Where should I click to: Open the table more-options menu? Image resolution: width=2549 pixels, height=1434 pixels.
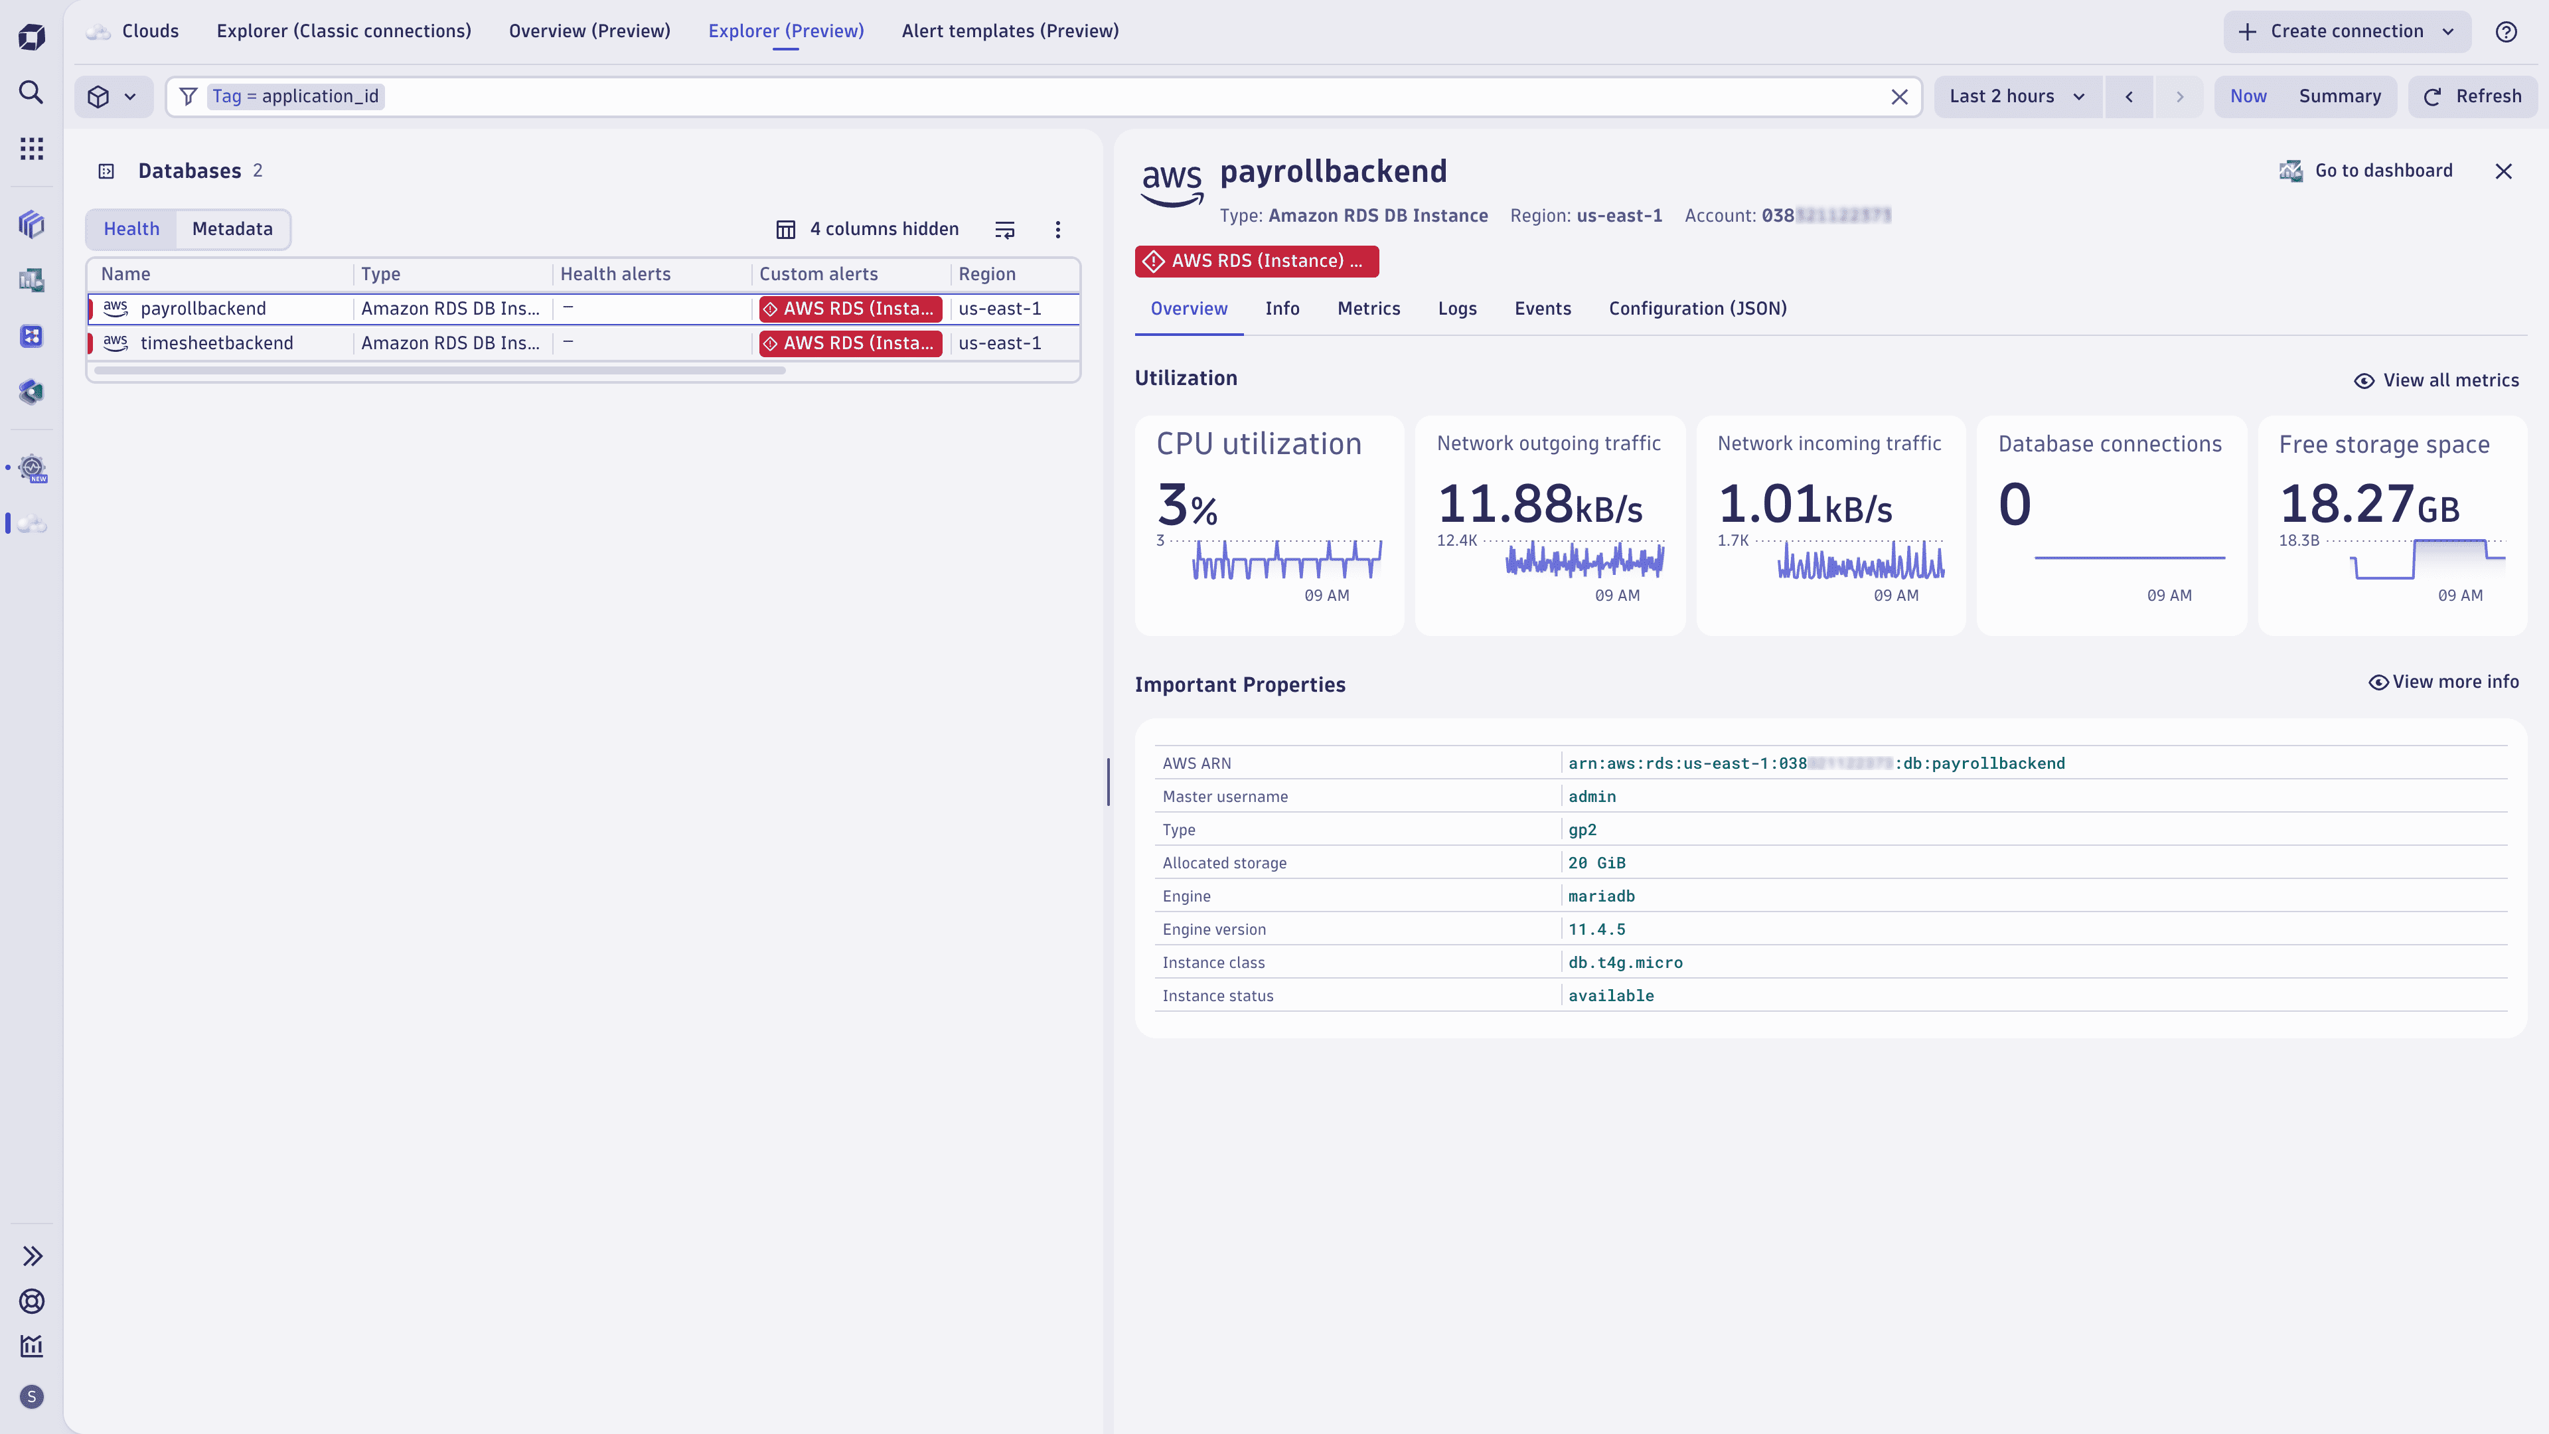coord(1058,230)
